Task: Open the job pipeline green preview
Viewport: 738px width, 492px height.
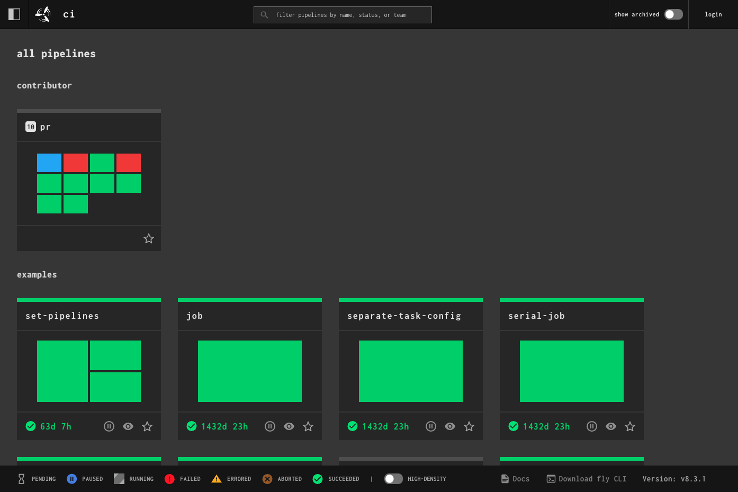Action: tap(250, 371)
